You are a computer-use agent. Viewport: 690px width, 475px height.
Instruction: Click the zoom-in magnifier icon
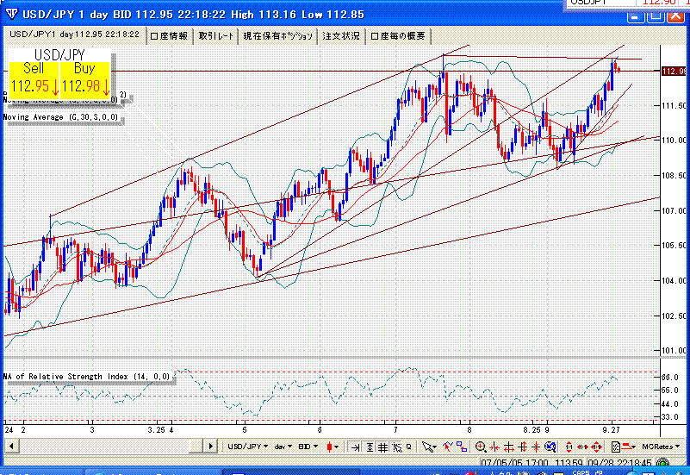(x=482, y=447)
